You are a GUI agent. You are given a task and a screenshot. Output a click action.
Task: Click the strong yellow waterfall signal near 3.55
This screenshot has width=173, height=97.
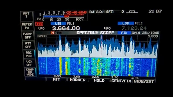tap(61, 66)
